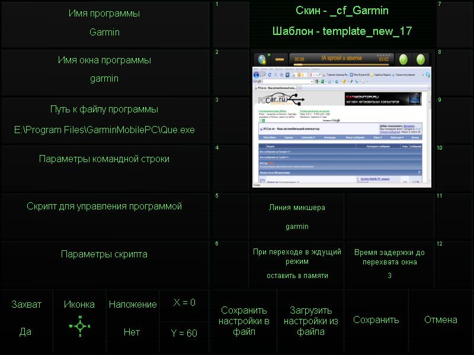Click the left green round button in the preview

point(403,60)
